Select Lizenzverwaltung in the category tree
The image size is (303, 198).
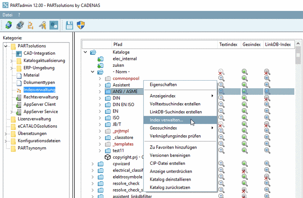point(34,119)
